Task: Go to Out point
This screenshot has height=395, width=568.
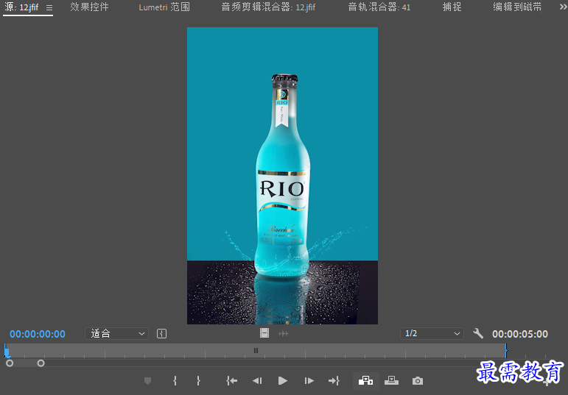Action: pos(334,380)
